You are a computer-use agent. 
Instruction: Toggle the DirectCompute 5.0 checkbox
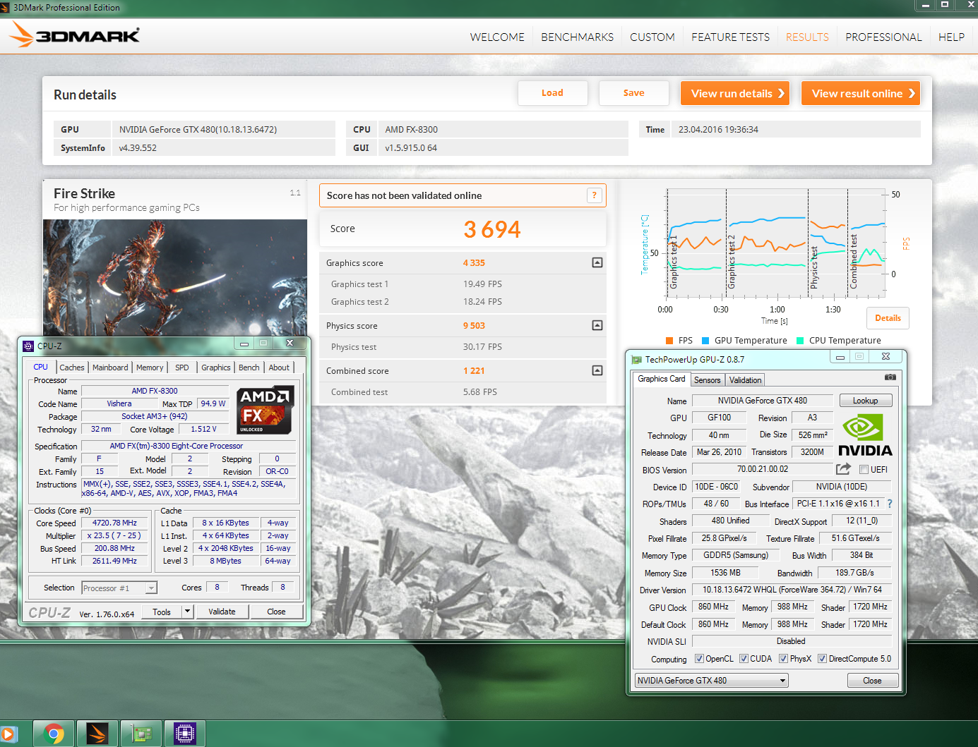coord(822,659)
